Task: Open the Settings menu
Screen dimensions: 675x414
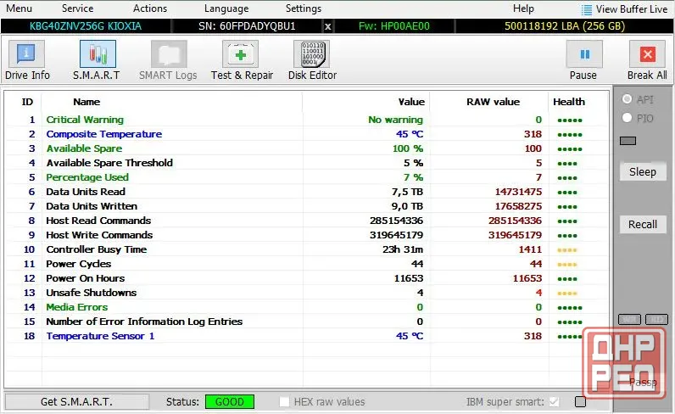Action: pyautogui.click(x=304, y=8)
